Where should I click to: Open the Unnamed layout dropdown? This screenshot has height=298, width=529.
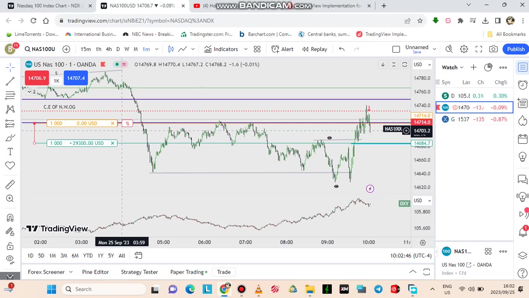click(x=434, y=49)
